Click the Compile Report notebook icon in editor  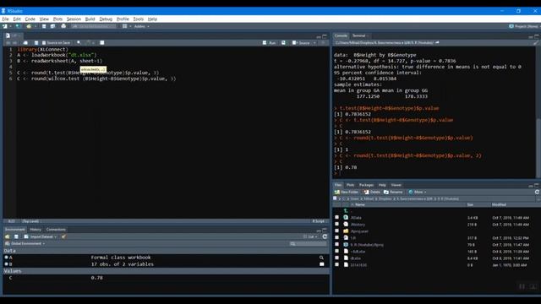click(x=102, y=43)
